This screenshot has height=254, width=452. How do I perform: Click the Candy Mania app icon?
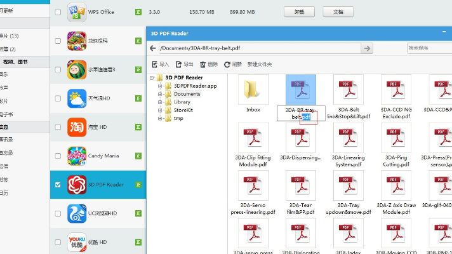click(x=77, y=156)
